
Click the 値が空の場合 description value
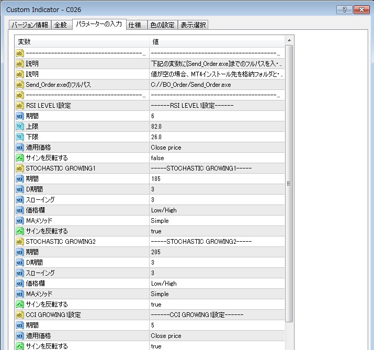[x=217, y=74]
